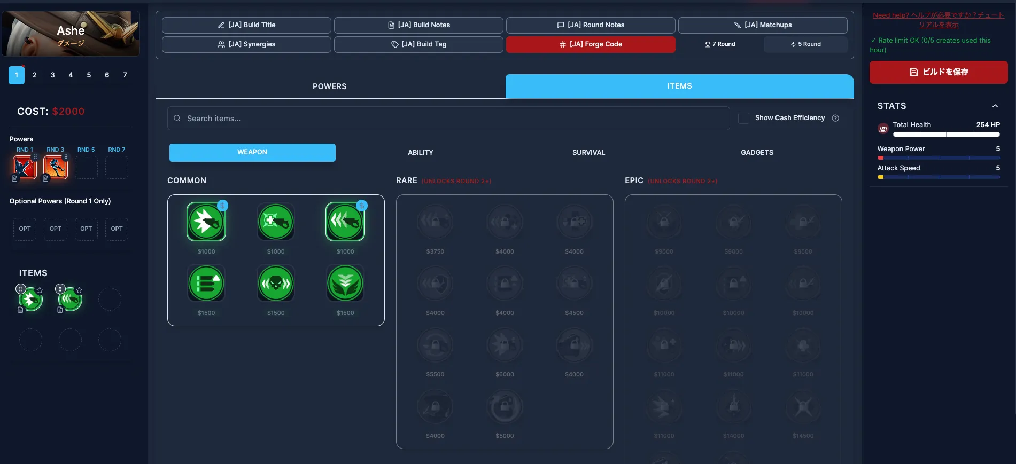Select the skull icon common weapon item
Image resolution: width=1016 pixels, height=464 pixels.
pos(276,283)
